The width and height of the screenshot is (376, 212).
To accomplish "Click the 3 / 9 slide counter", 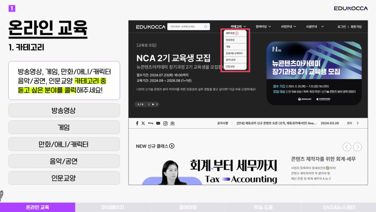I will coord(141,104).
